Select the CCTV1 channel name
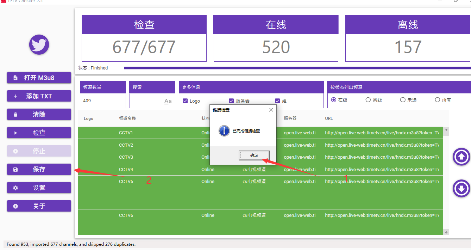471x250 pixels. 126,133
